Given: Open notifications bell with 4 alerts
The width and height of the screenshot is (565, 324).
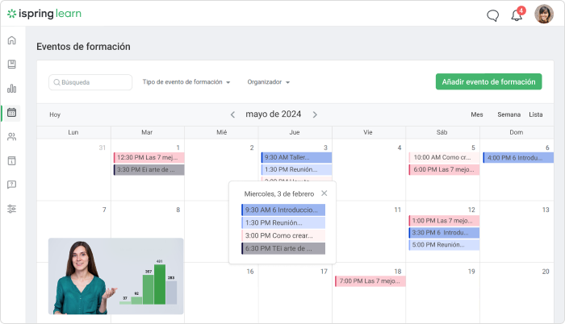Looking at the screenshot, I should (517, 15).
